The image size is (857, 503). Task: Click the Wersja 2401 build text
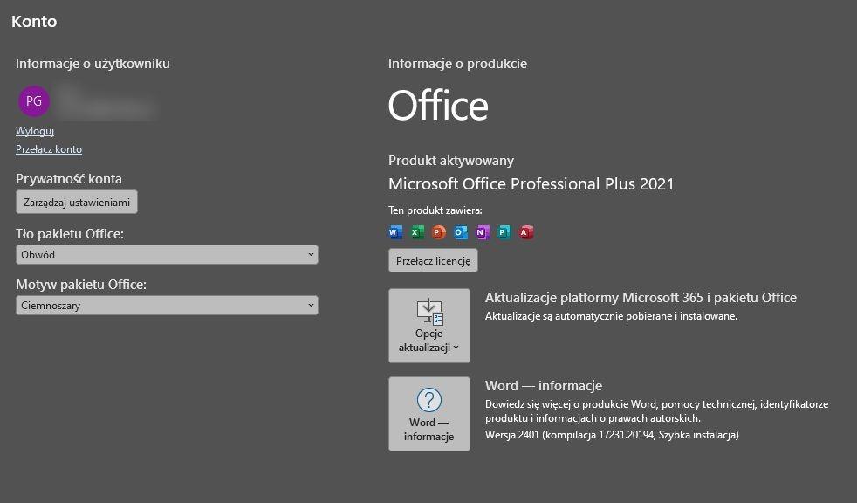click(612, 435)
